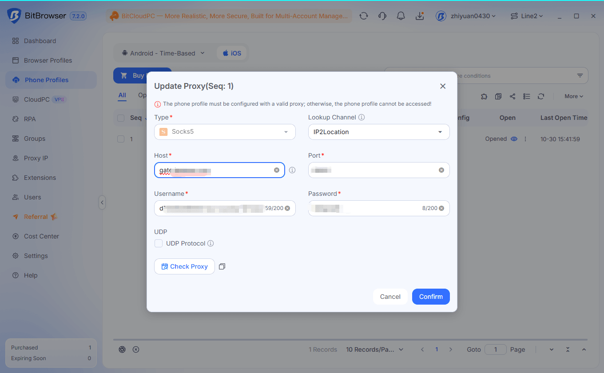
Task: Tick the checkbox for row Seq 1
Action: (121, 139)
